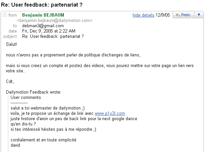Click the email title at the top
This screenshot has width=206, height=152.
(x=42, y=5)
